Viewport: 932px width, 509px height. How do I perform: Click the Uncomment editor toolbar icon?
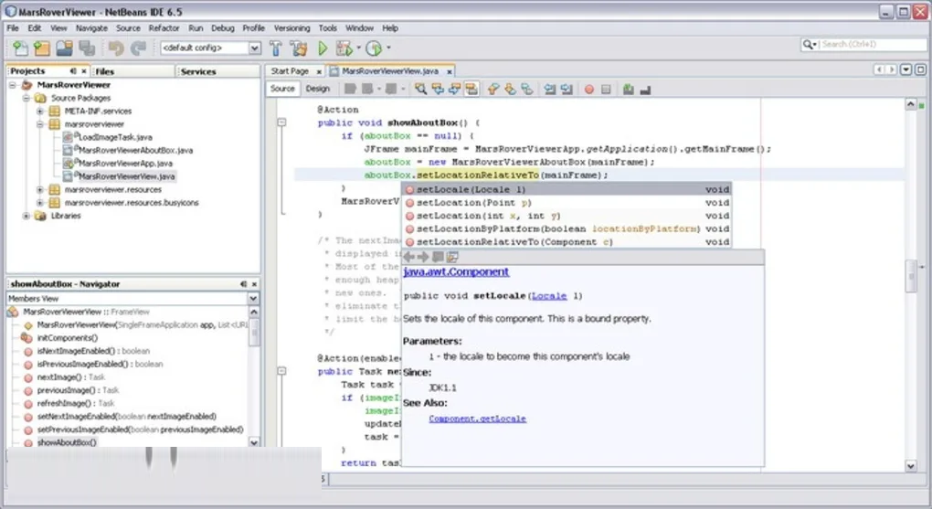[645, 90]
